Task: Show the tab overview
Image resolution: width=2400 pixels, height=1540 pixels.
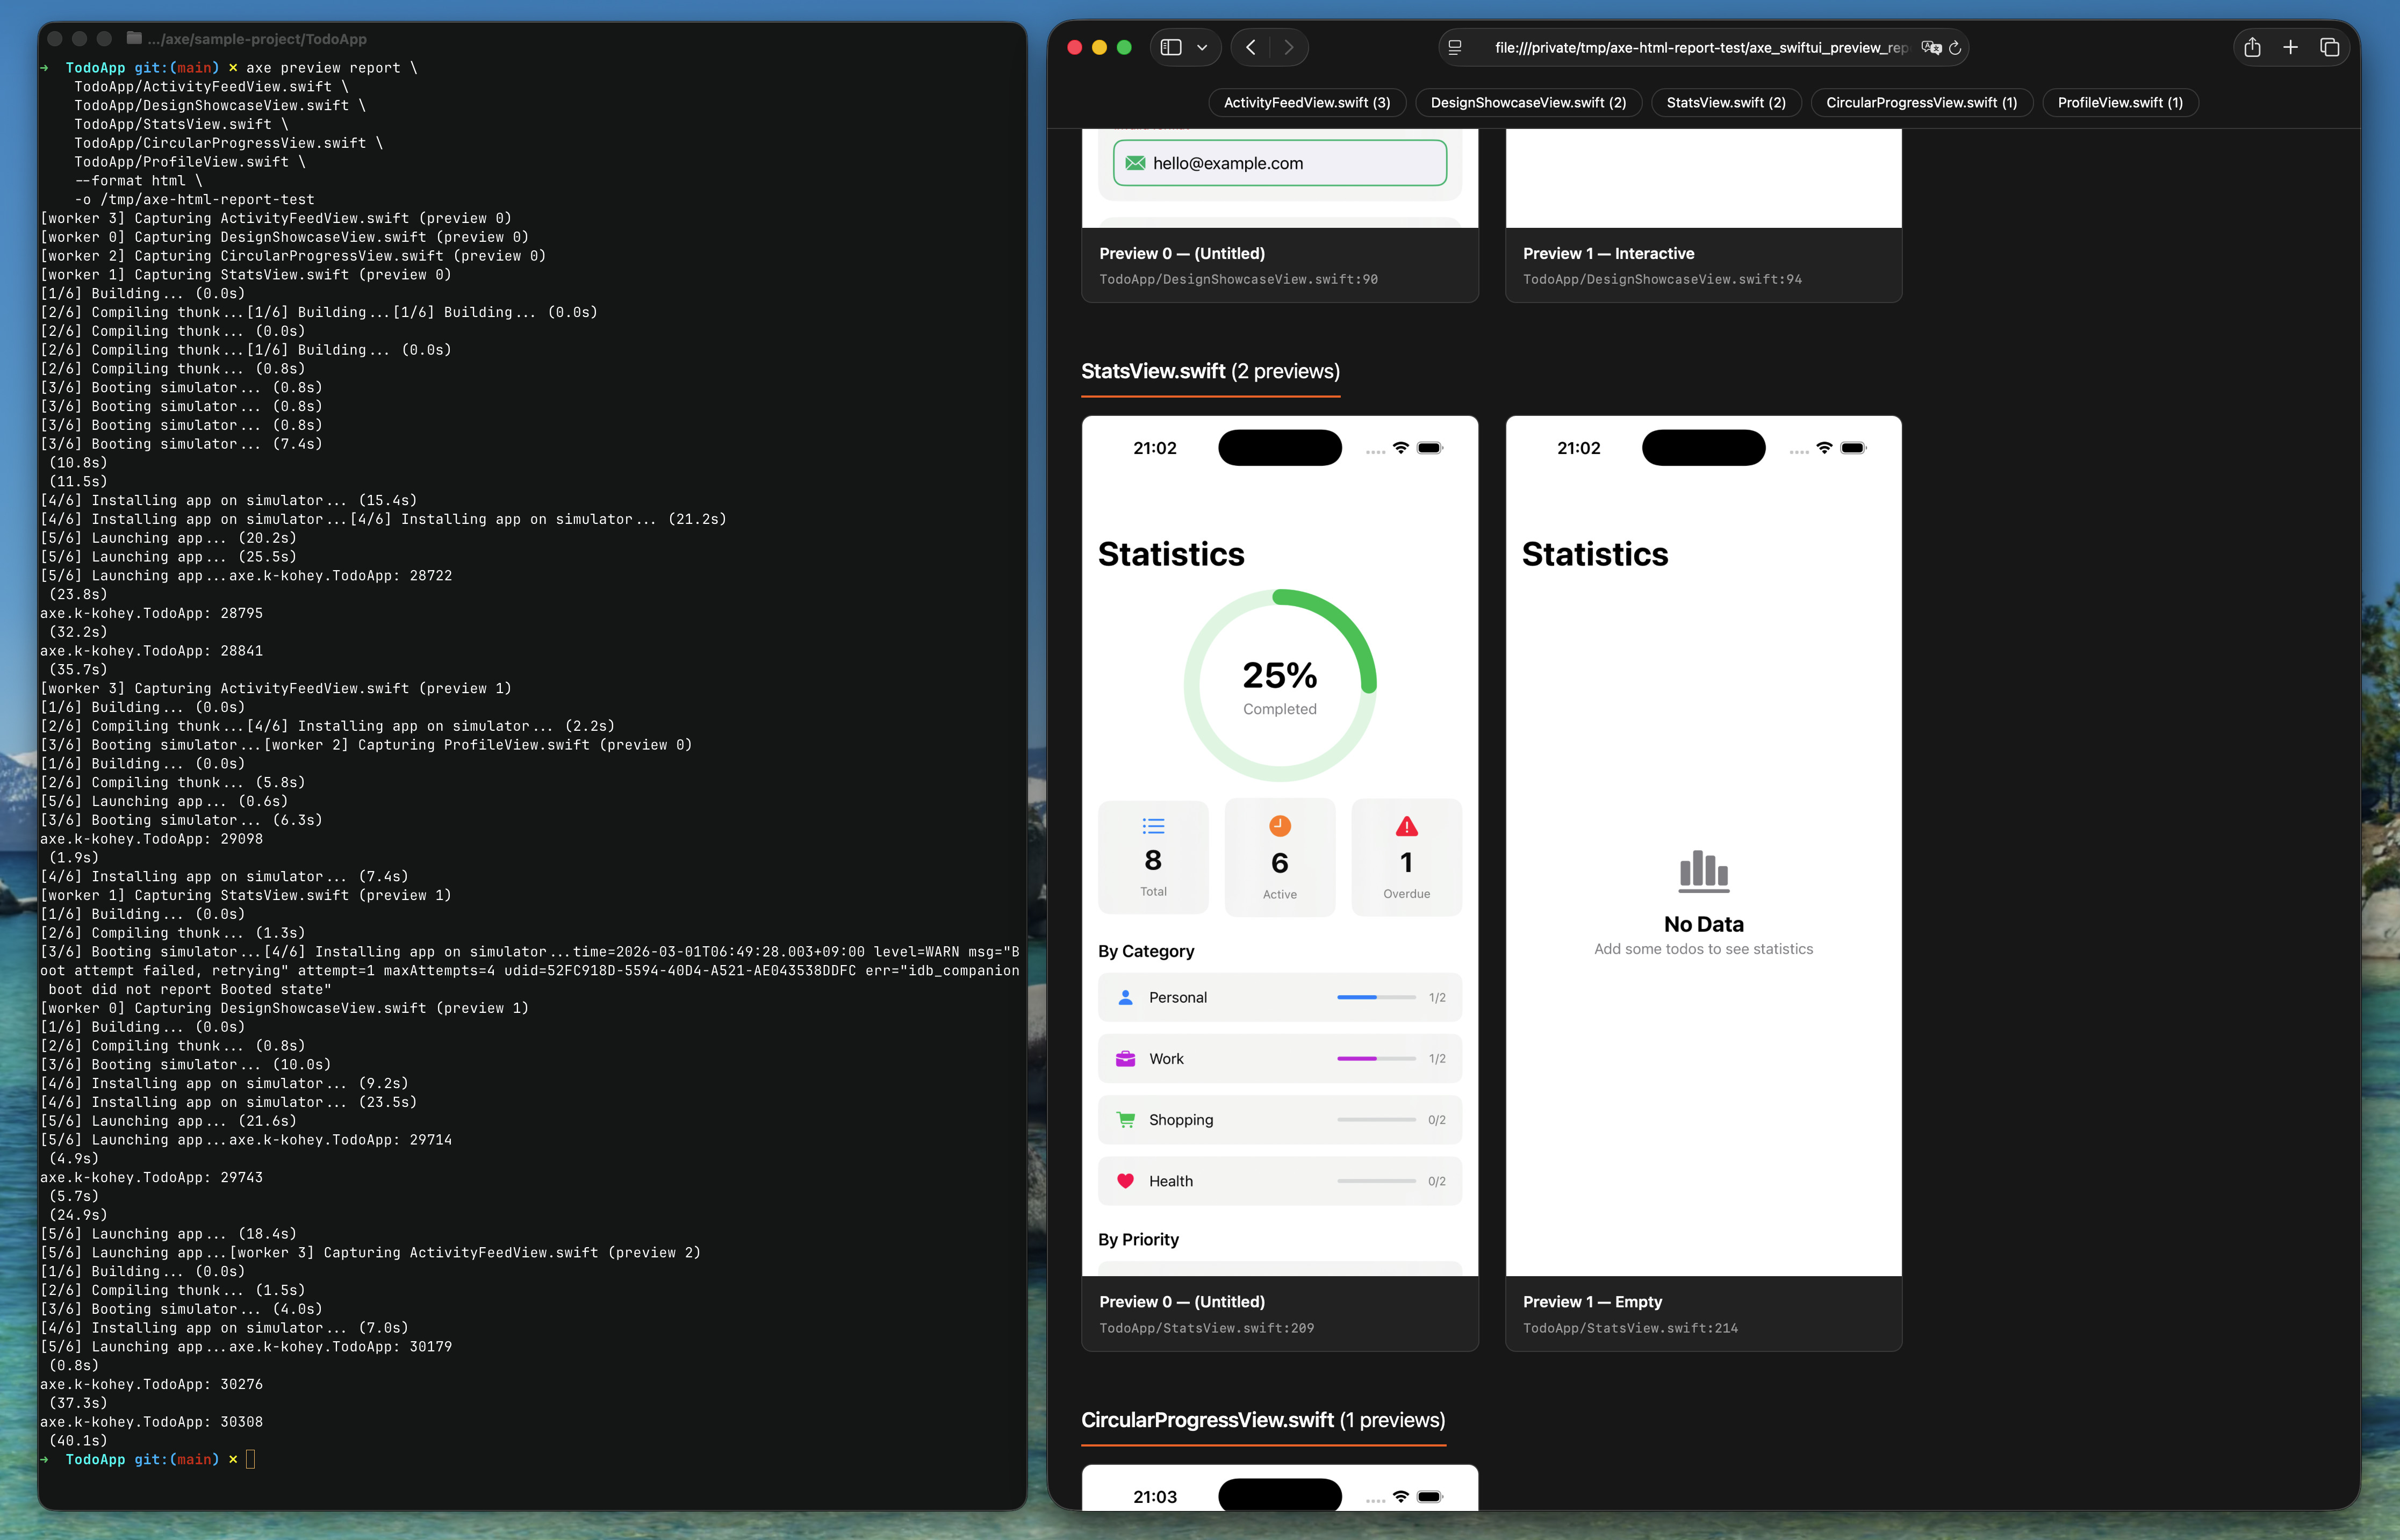Action: click(x=2329, y=47)
